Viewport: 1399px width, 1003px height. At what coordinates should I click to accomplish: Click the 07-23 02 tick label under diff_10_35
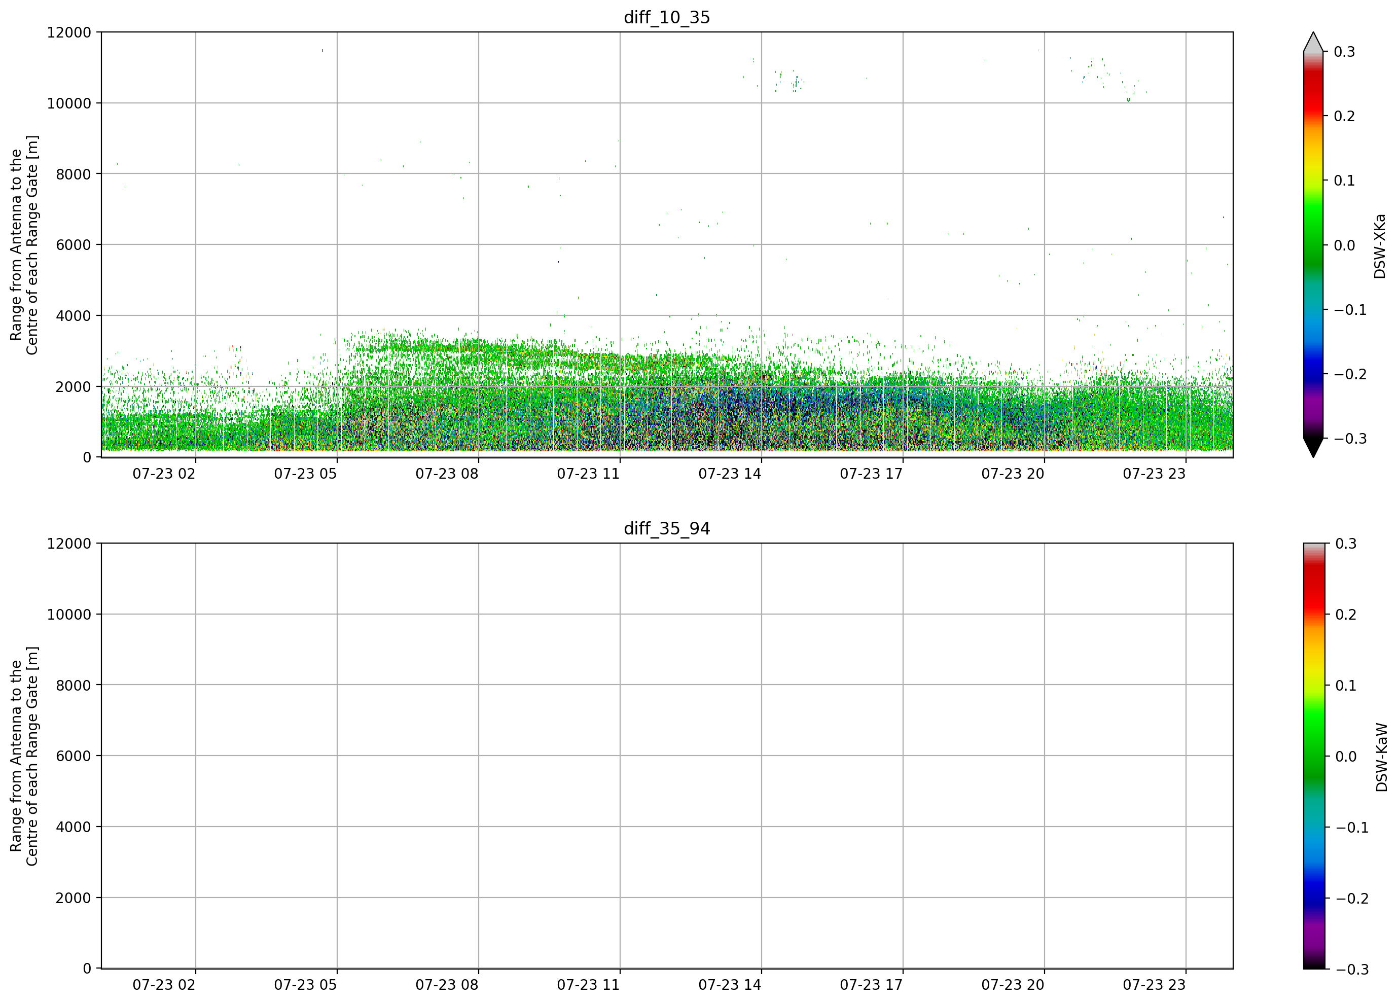164,474
